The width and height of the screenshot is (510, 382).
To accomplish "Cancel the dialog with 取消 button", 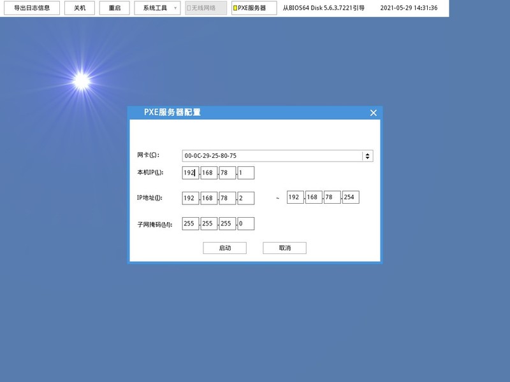I will pyautogui.click(x=285, y=248).
